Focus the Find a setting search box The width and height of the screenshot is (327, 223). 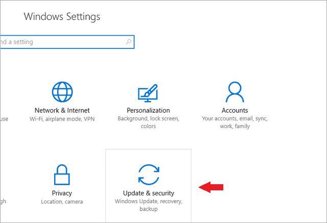[x=67, y=42]
